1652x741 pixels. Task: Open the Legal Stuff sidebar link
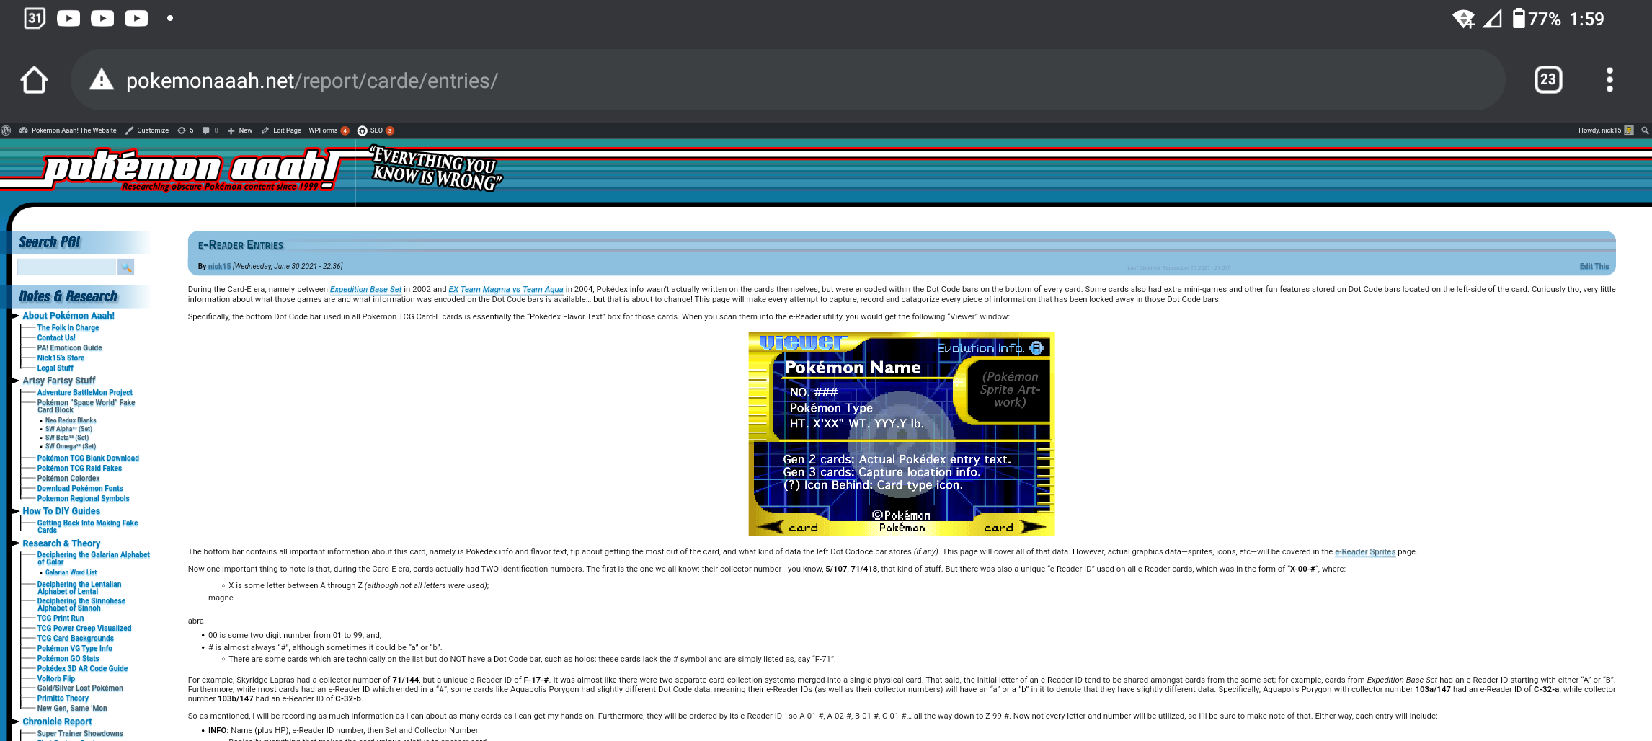[55, 368]
